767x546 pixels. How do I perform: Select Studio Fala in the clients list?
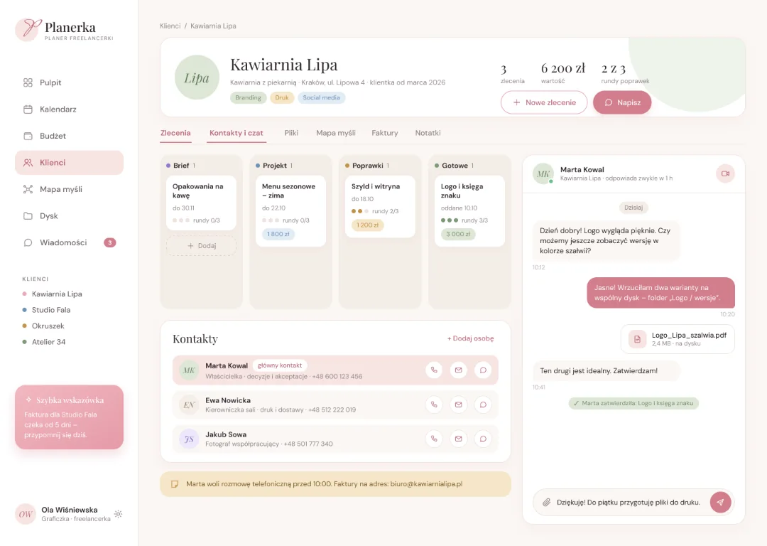[51, 310]
